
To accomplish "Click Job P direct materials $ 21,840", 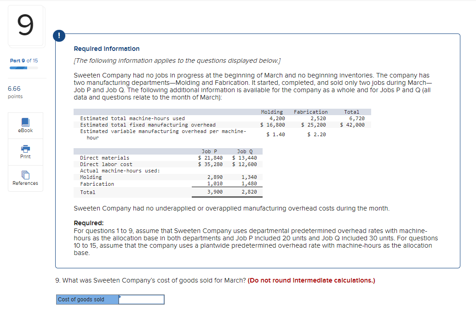I will (210, 158).
